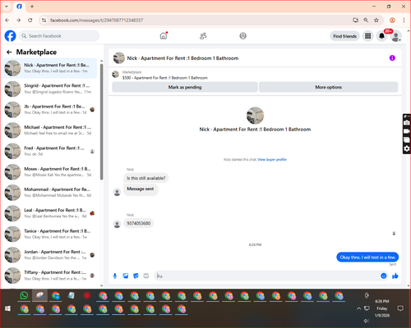The image size is (411, 328).
Task: Open a new browser tab
Action: coord(32,7)
